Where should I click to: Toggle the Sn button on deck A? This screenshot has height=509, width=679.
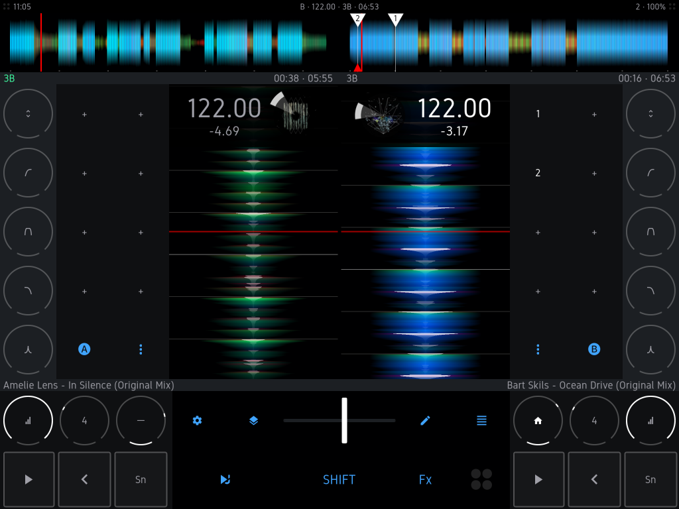(141, 480)
